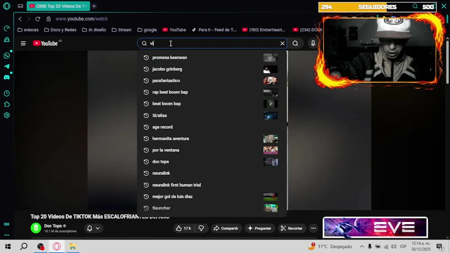The width and height of the screenshot is (450, 253).
Task: Select the 'hermanita aventura' suggestion
Action: pos(212,138)
